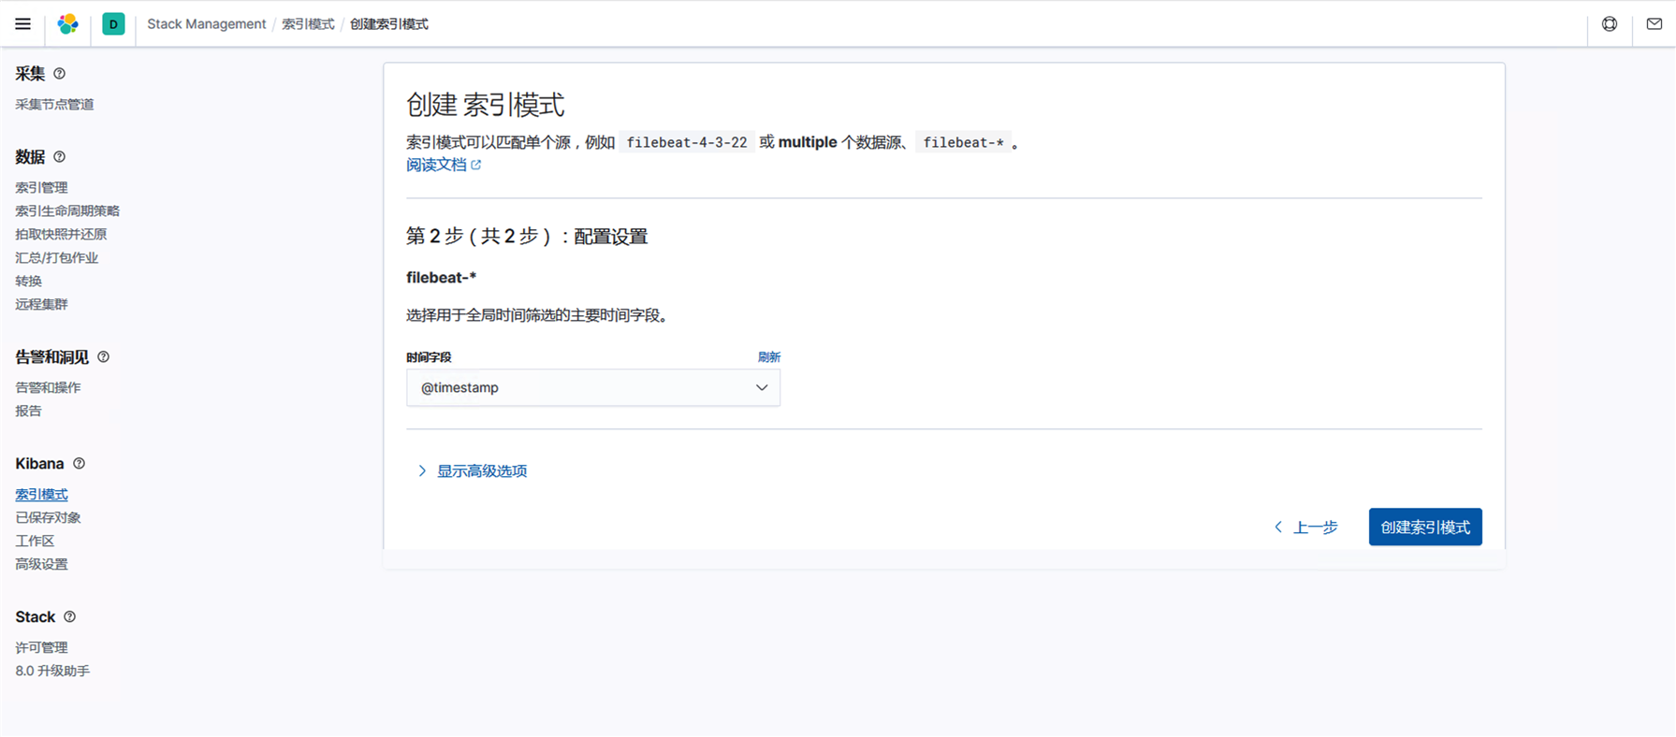
Task: Open the help menu icon
Action: pyautogui.click(x=1610, y=24)
